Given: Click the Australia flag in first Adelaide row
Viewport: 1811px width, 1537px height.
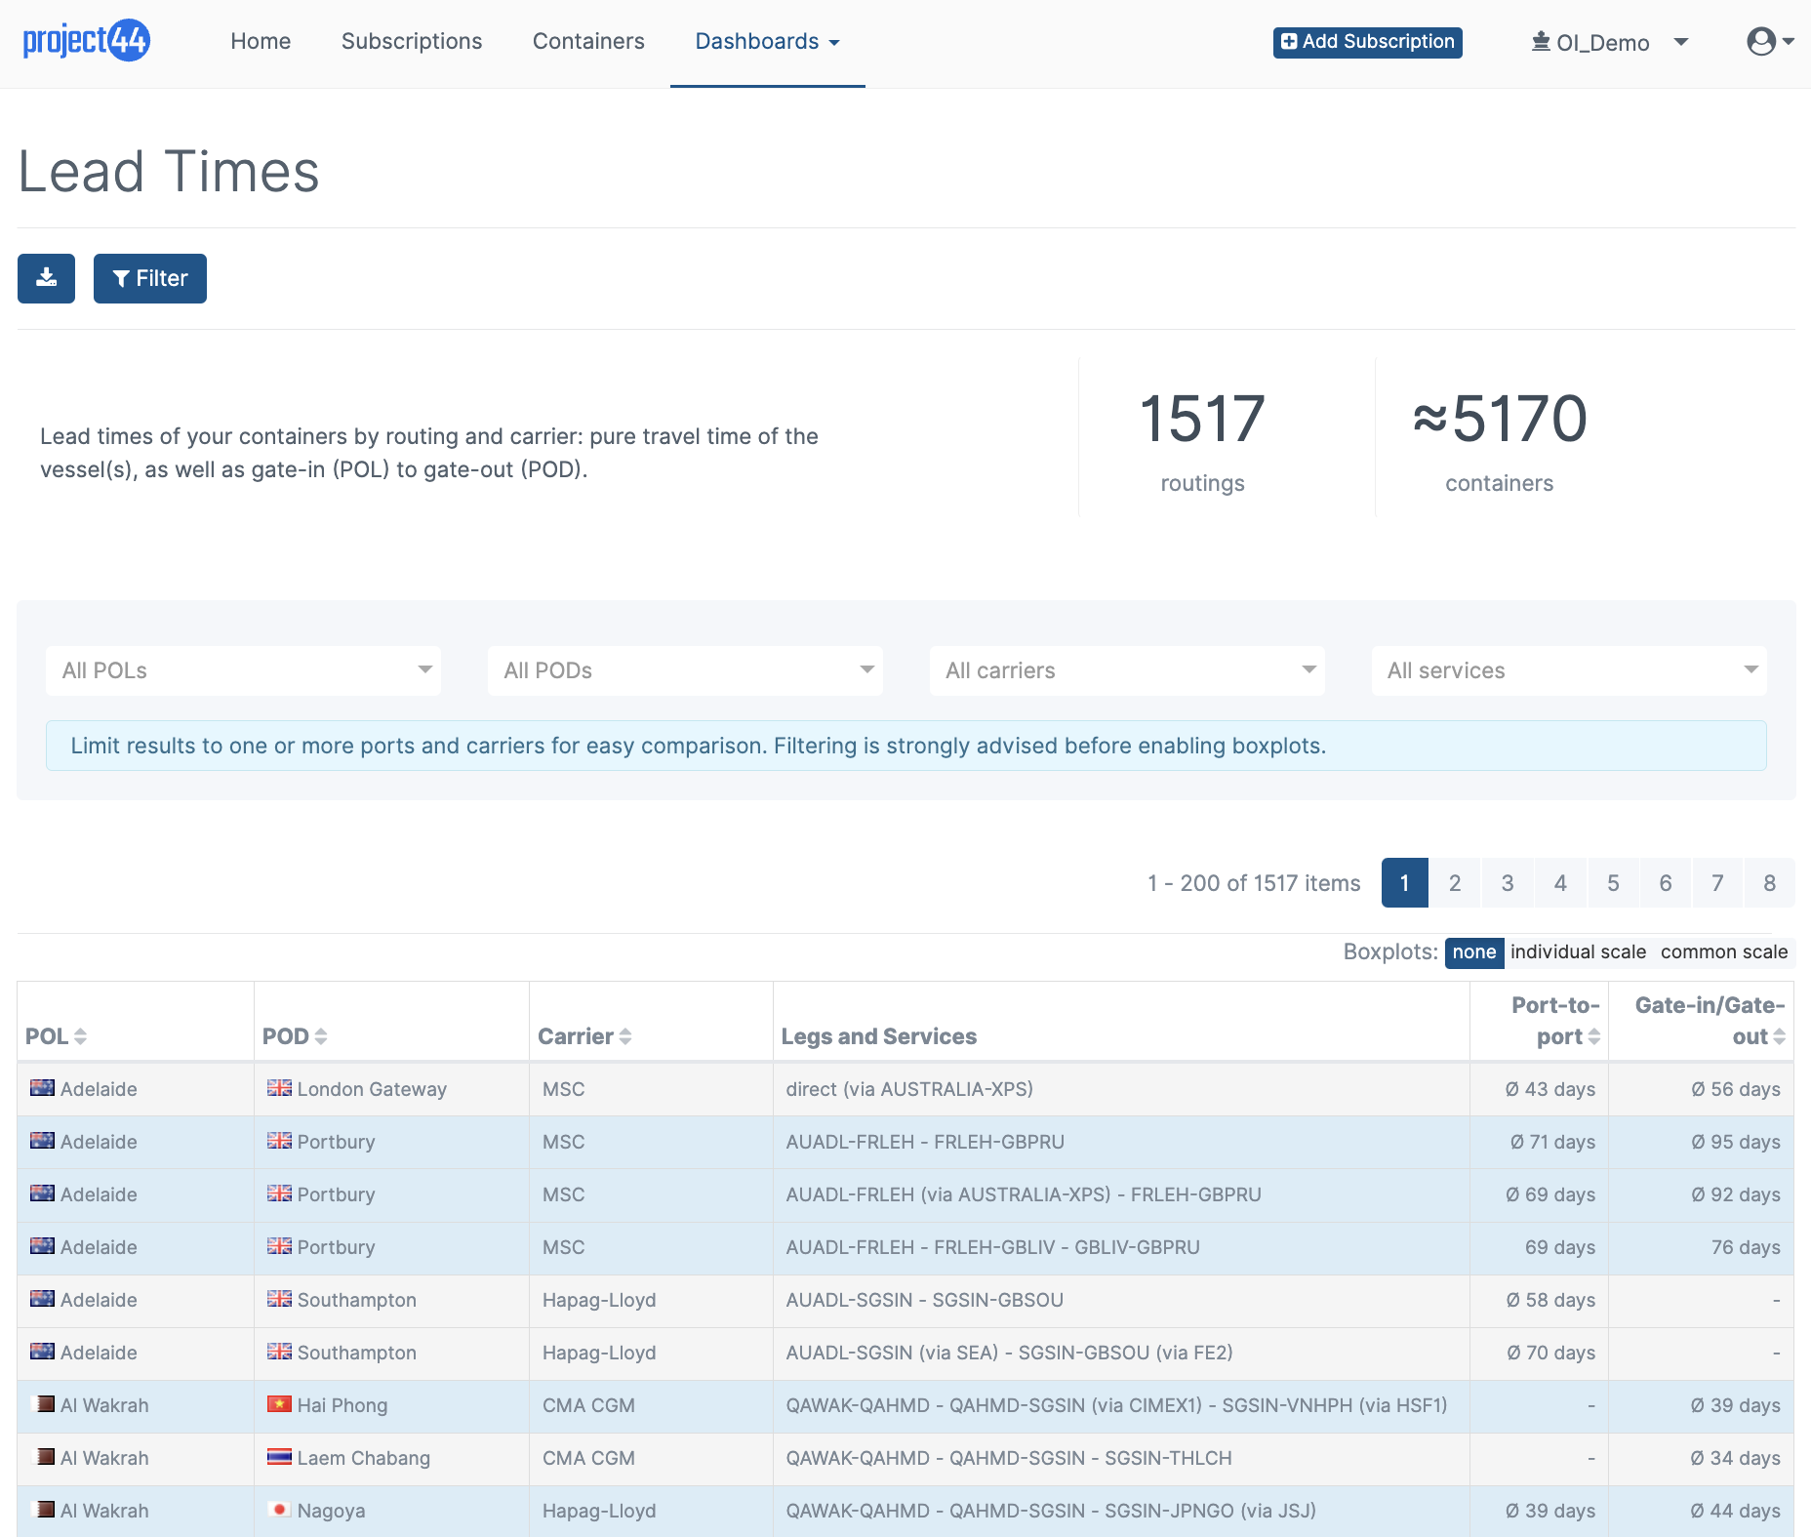Looking at the screenshot, I should click(x=42, y=1088).
